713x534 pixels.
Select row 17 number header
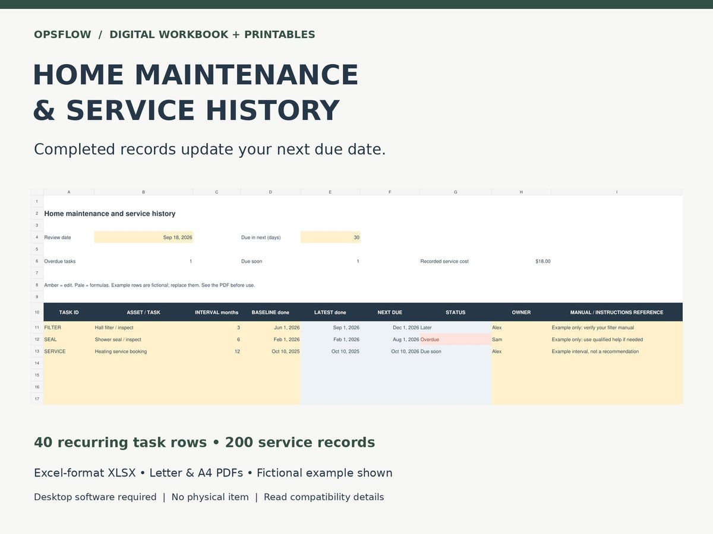37,399
